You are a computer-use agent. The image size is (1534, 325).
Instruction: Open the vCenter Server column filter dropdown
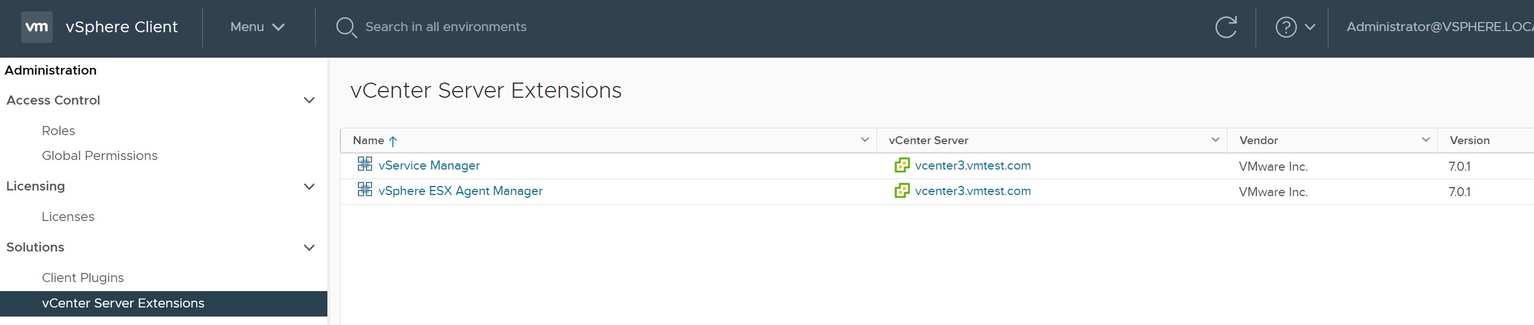click(x=1216, y=140)
